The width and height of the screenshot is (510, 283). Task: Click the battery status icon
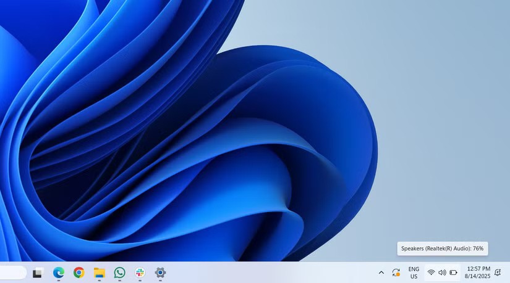click(453, 273)
